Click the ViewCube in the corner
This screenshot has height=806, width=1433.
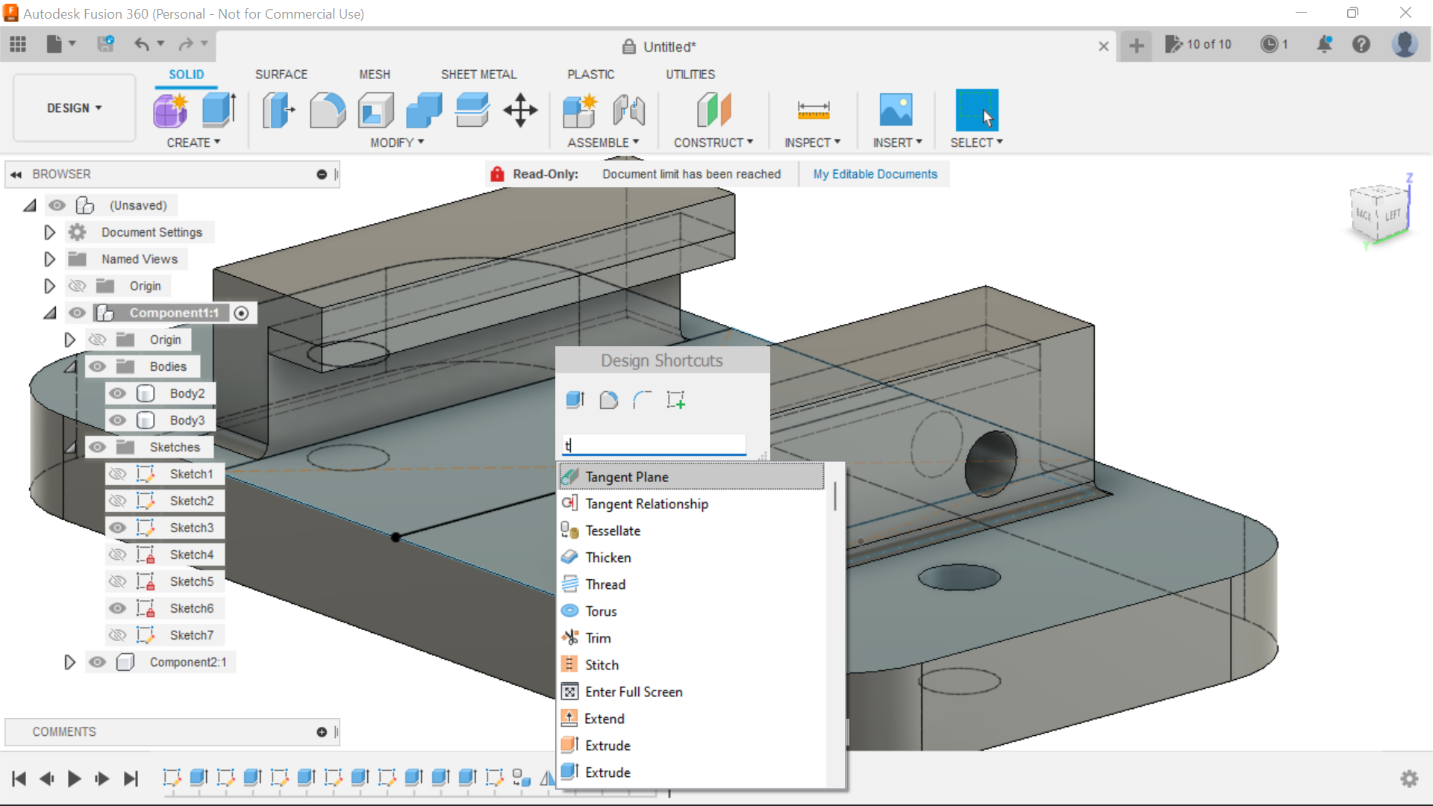[1379, 213]
